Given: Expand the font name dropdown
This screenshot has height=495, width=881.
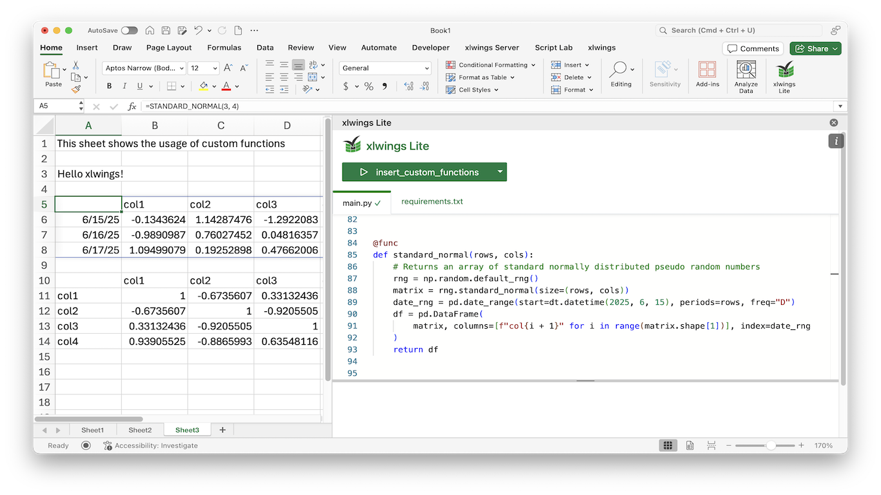Looking at the screenshot, I should (x=181, y=68).
